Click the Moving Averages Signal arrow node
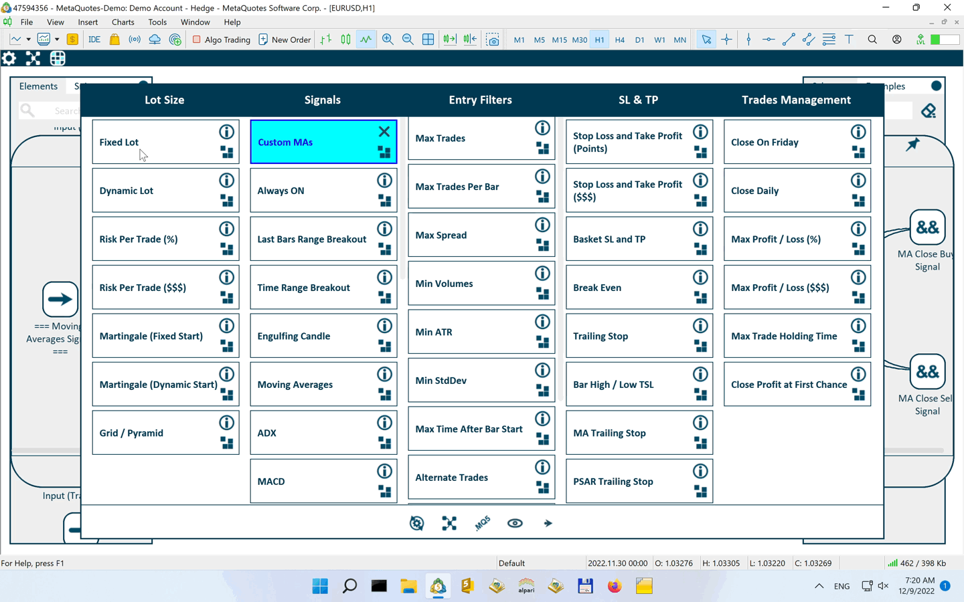964x602 pixels. click(x=60, y=299)
